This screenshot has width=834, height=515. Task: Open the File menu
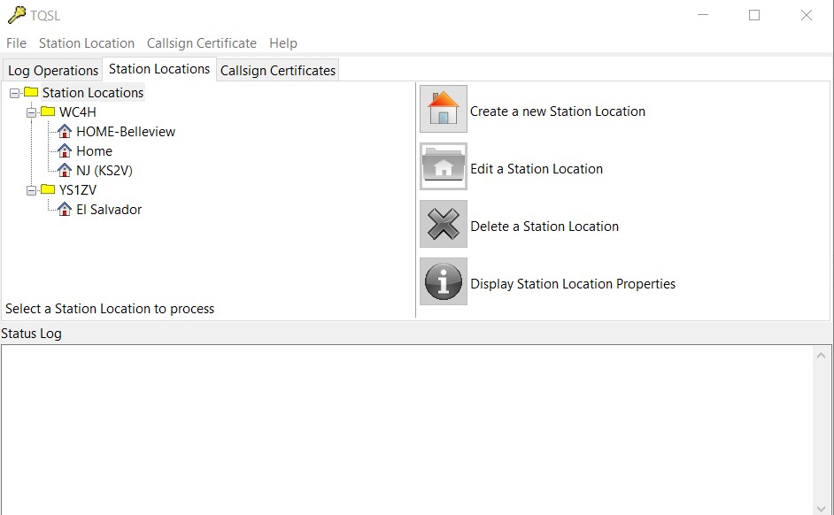click(x=16, y=43)
